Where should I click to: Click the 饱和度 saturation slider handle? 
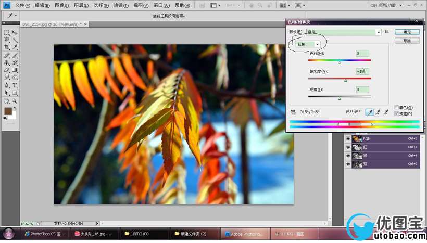point(346,81)
